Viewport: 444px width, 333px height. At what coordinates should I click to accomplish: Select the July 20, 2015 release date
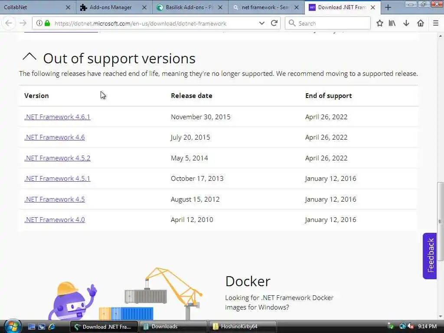point(190,137)
